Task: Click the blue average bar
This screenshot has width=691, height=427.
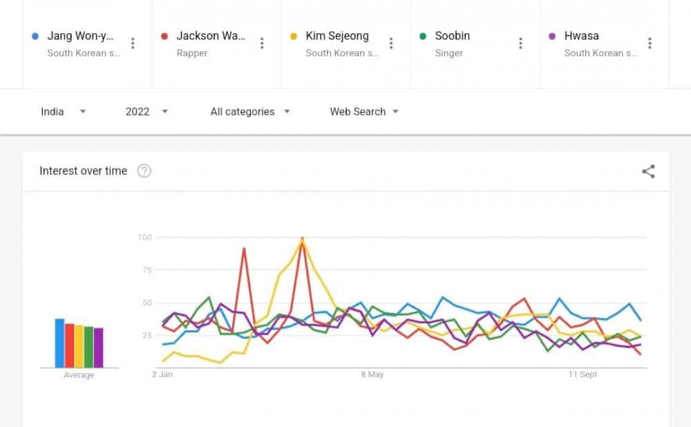Action: [59, 343]
